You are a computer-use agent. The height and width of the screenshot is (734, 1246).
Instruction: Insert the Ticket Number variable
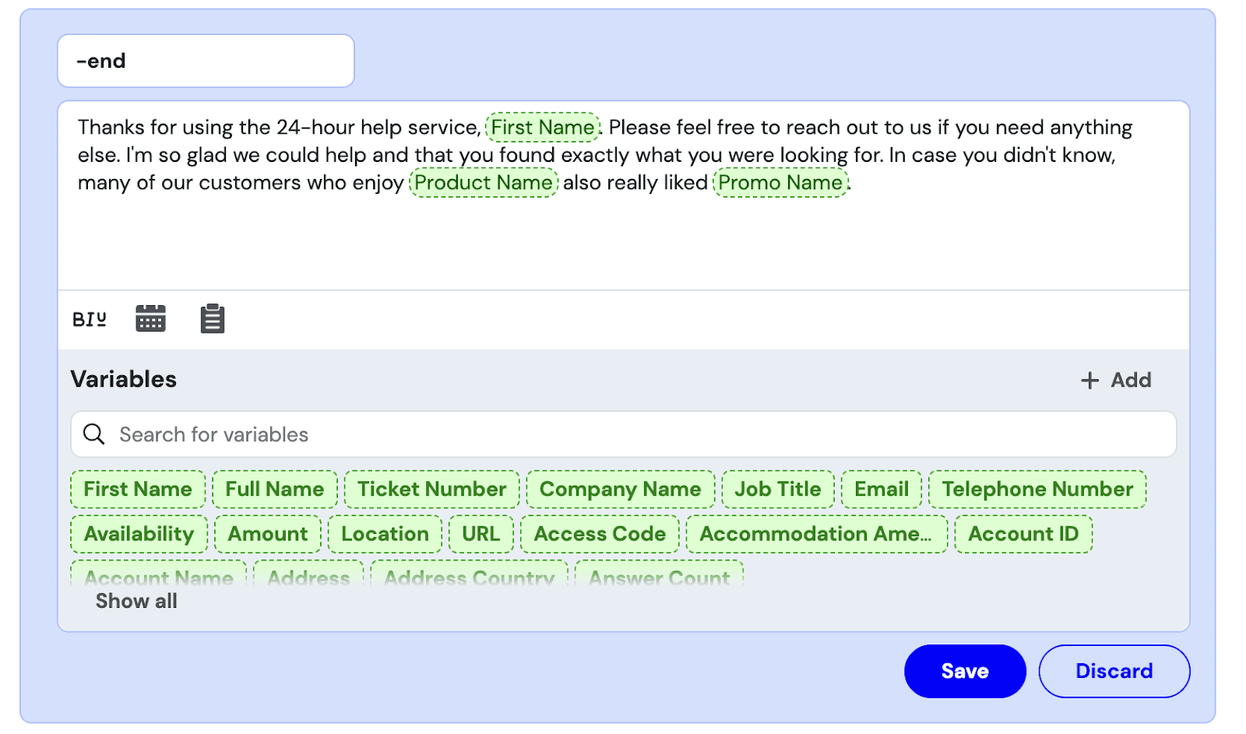click(x=431, y=489)
